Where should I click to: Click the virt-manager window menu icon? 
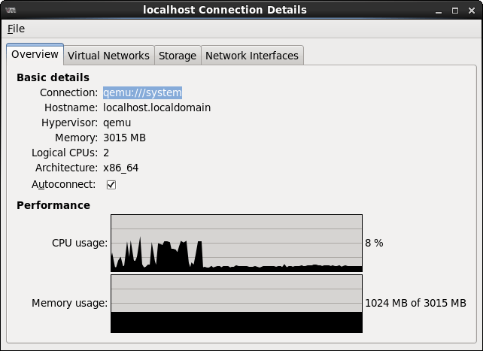pyautogui.click(x=10, y=10)
